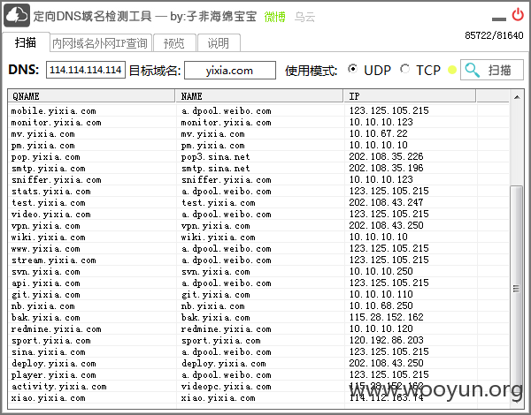Select the stats.yixia.com row
The height and width of the screenshot is (415, 531).
(258, 192)
